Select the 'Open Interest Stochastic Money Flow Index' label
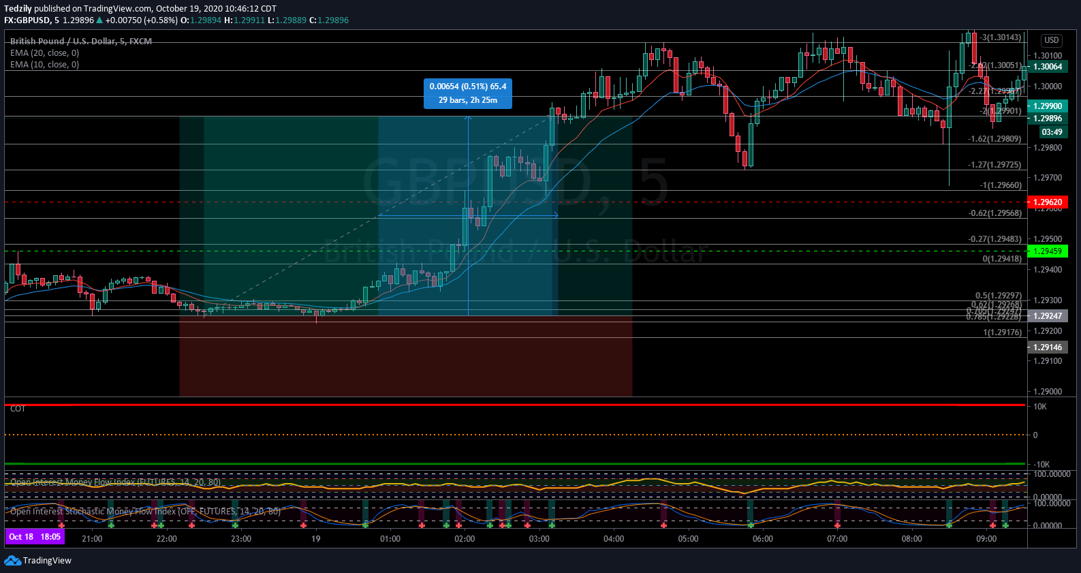The image size is (1081, 573). [145, 511]
